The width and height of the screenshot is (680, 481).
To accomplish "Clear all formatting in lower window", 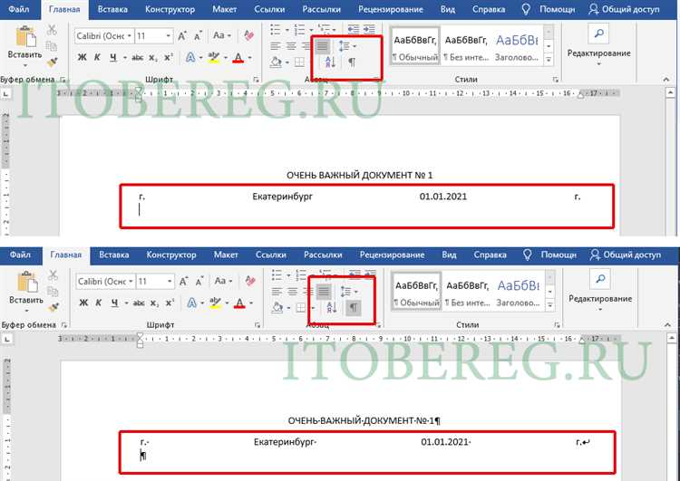I will 250,281.
